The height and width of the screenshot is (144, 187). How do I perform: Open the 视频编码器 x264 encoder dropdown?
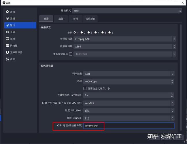pyautogui.click(x=125, y=46)
